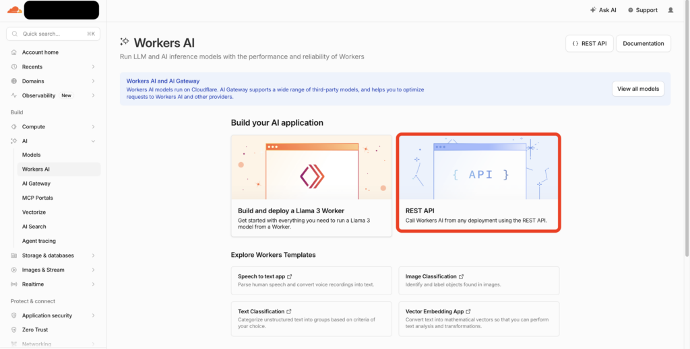
Task: Click the Realtime broadcast icon
Action: click(x=14, y=284)
